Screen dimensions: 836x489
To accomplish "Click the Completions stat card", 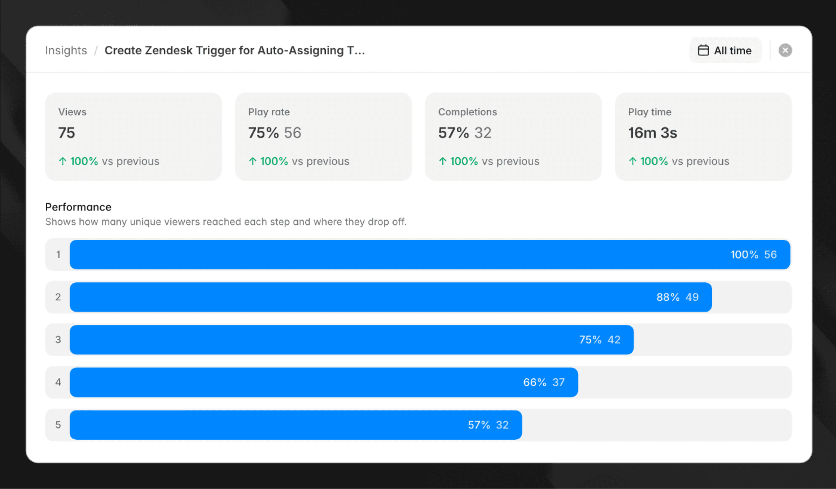I will (x=513, y=136).
